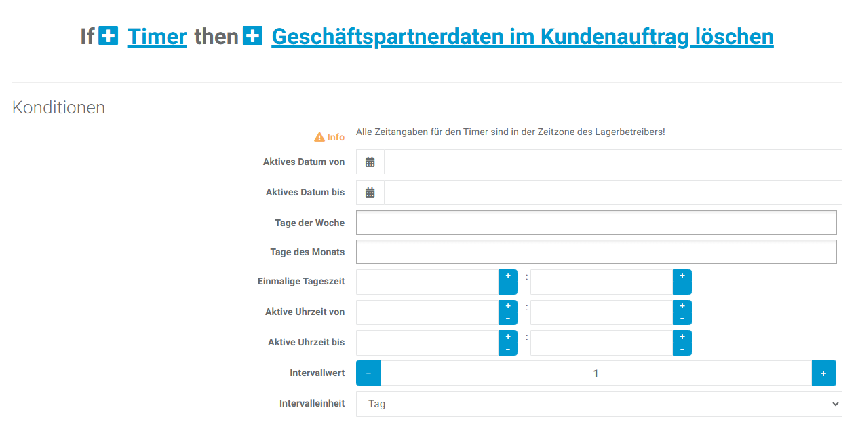Open the Intervalleinheit dropdown
The width and height of the screenshot is (858, 431).
[598, 404]
